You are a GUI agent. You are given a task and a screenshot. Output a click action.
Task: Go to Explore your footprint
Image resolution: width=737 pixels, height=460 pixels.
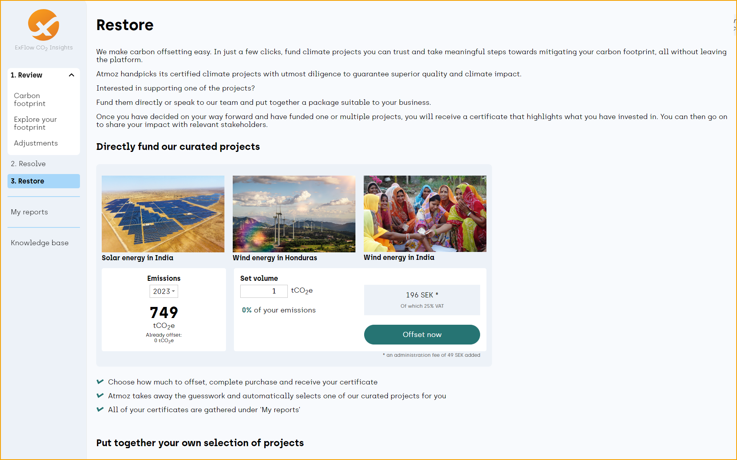tap(35, 123)
